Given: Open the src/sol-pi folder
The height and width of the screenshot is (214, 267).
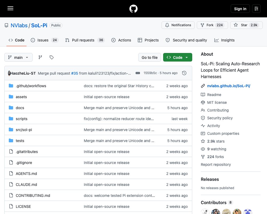Looking at the screenshot, I should pyautogui.click(x=24, y=130).
